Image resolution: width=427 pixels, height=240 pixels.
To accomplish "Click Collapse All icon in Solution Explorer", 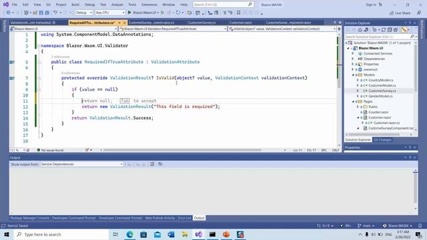I will (x=390, y=30).
